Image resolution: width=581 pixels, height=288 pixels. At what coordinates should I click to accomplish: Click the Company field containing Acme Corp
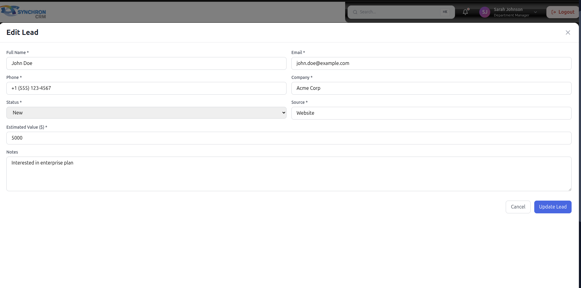(x=431, y=88)
